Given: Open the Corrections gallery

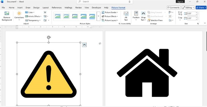Looking at the screenshot, I should point(19,16).
